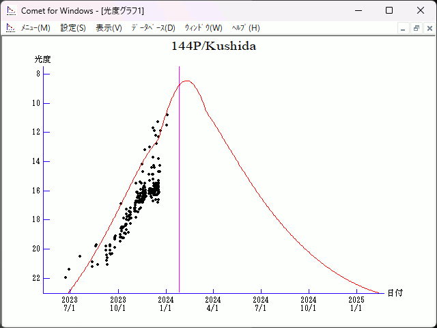Click the 光度 magnitude axis label
The image size is (437, 328).
click(43, 59)
